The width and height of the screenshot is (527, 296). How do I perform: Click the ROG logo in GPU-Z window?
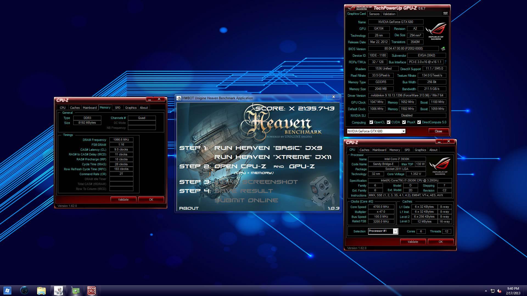click(436, 32)
